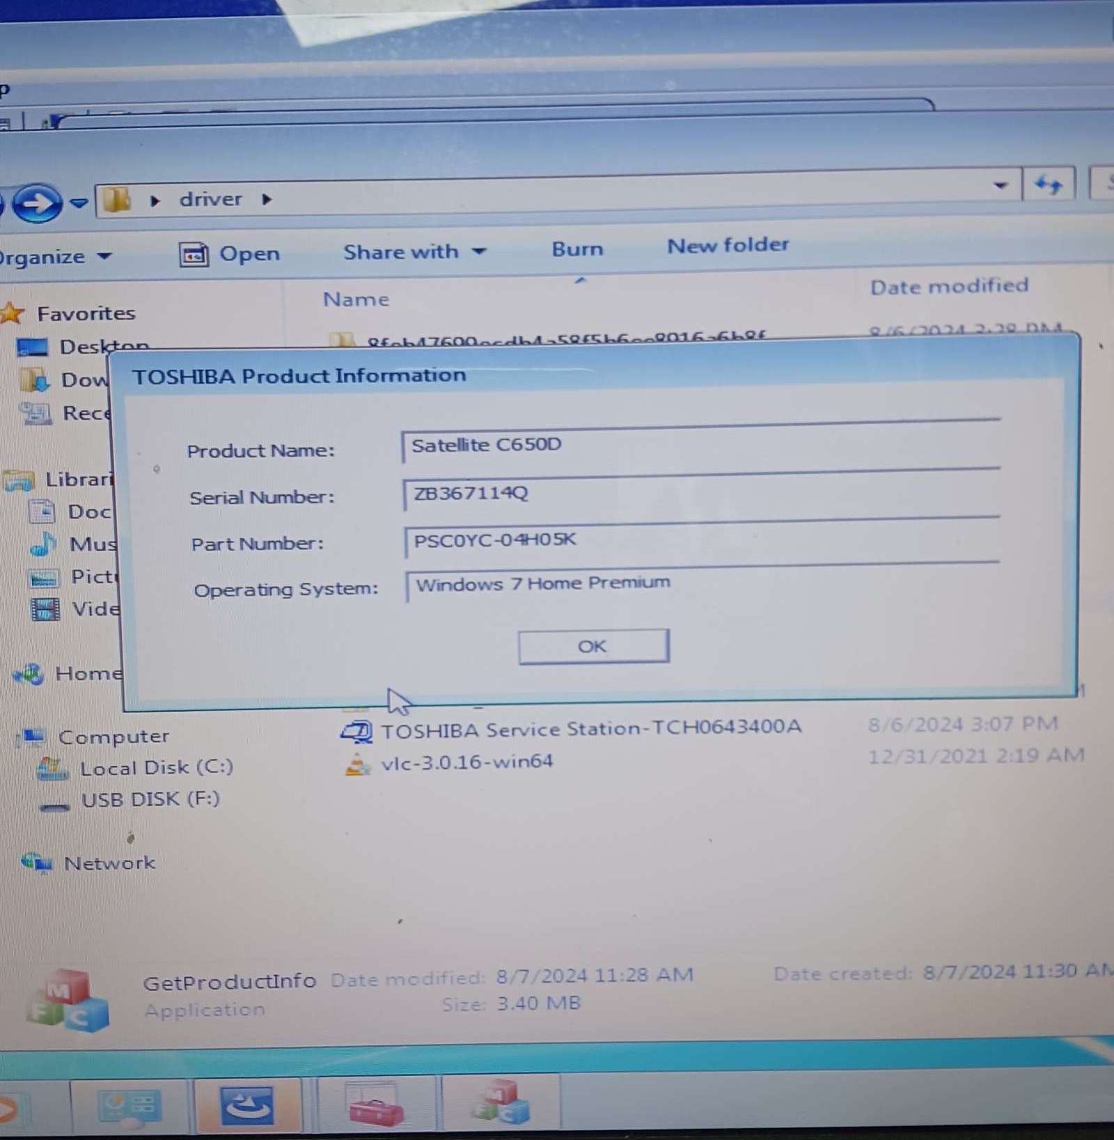Click the red toolbox taskbar icon
This screenshot has width=1114, height=1140.
pos(376,1104)
